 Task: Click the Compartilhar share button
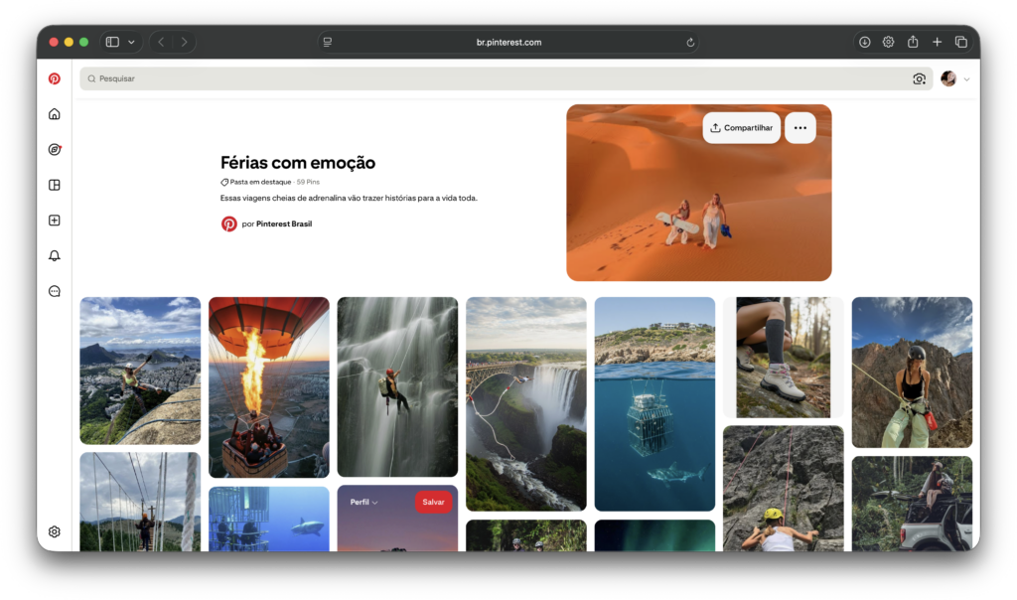coord(741,128)
